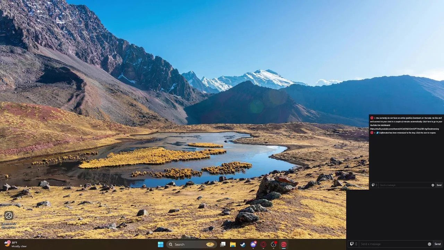This screenshot has width=444, height=250.
Task: Open the red circular Opera taskbar icon
Action: [x=263, y=244]
